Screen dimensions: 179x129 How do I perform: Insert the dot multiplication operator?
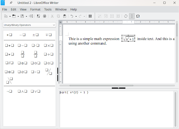pos(36,45)
